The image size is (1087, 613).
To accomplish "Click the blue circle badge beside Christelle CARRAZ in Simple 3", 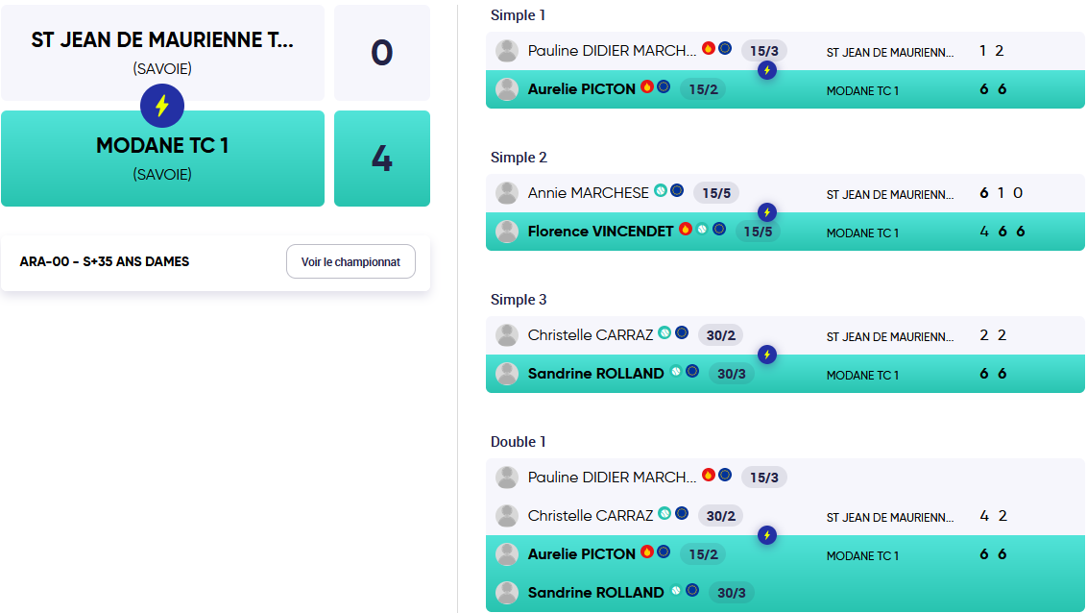I will (682, 332).
